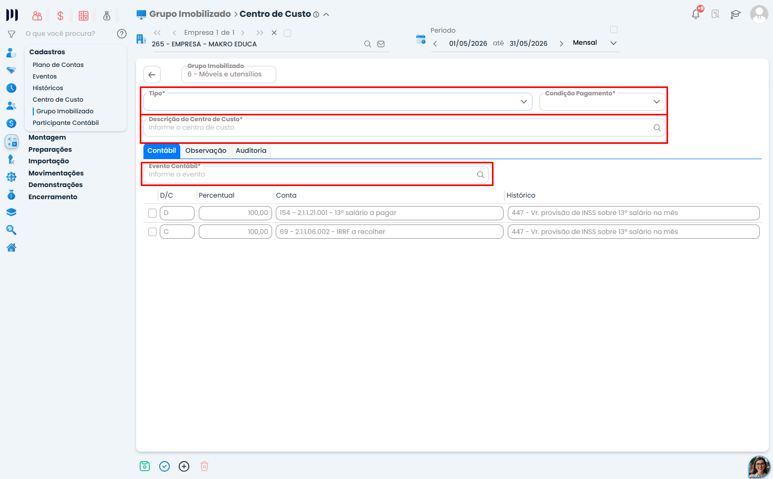Screen dimensions: 773x479
Task: Click the Evento Contábil input field
Action: coord(316,174)
